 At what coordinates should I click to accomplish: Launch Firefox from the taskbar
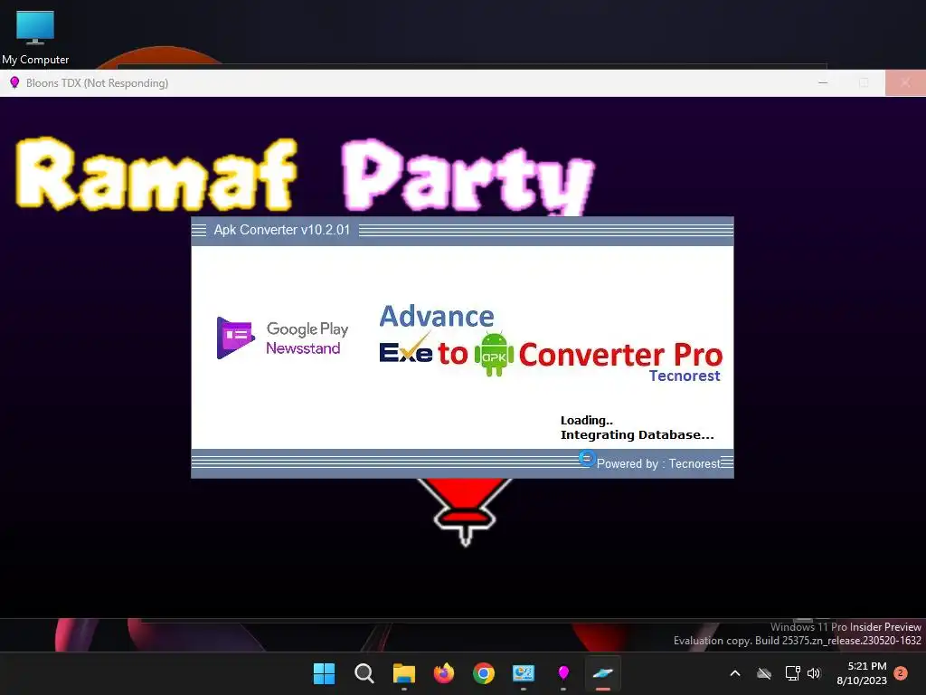tap(443, 673)
